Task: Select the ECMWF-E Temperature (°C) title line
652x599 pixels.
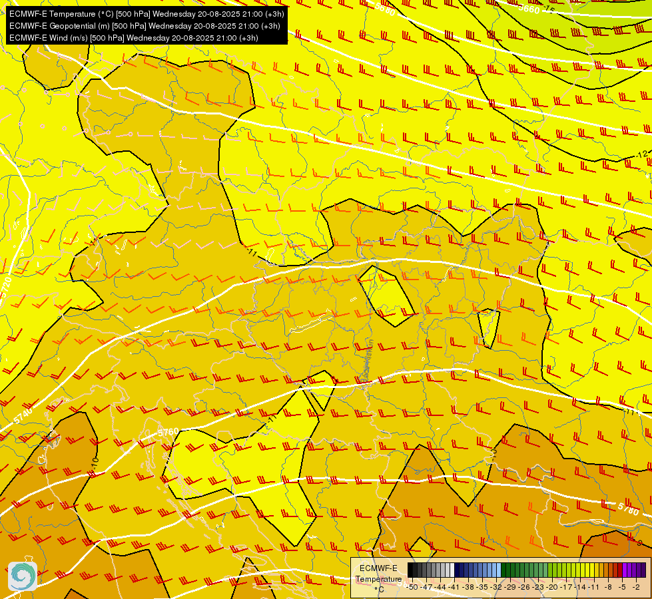Action: (147, 14)
